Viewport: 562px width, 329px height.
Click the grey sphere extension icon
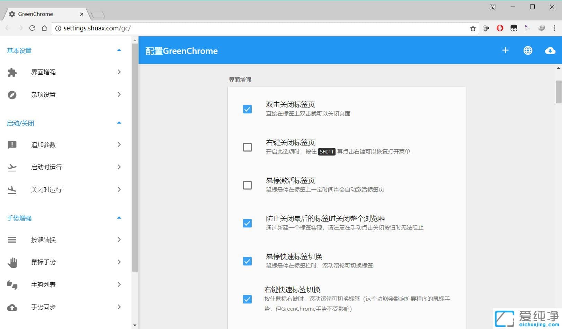(x=542, y=28)
